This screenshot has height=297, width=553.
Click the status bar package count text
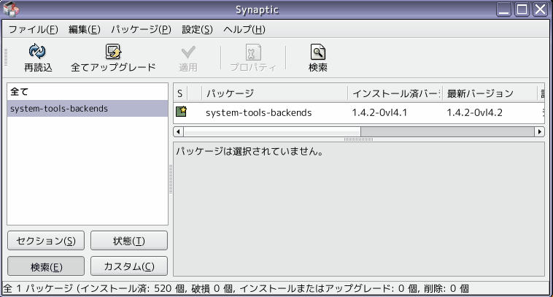click(x=236, y=288)
